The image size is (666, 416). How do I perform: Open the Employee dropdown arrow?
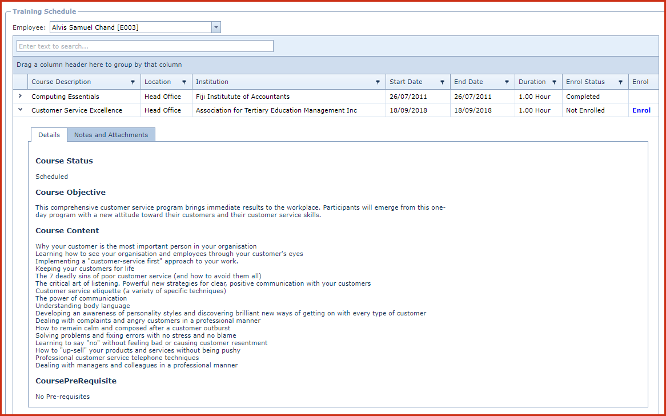pos(216,27)
